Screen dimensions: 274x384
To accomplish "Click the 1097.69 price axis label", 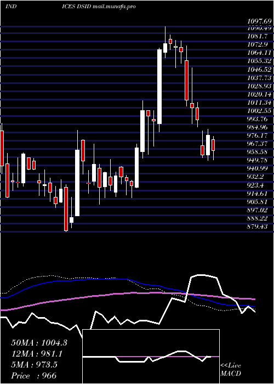I will click(259, 21).
